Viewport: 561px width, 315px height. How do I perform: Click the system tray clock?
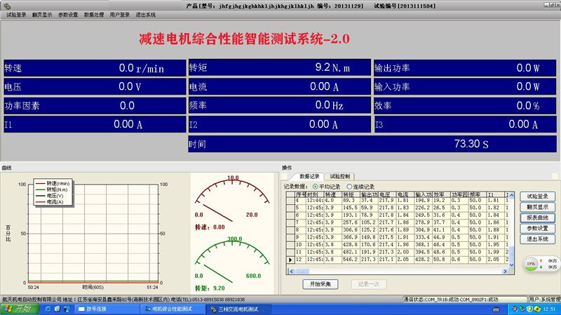click(x=549, y=309)
